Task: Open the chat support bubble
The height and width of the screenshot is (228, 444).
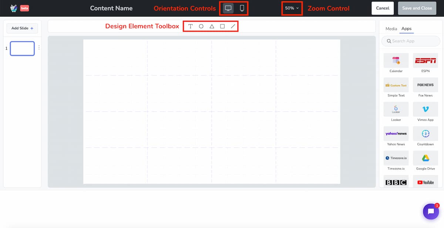Action: (x=431, y=211)
